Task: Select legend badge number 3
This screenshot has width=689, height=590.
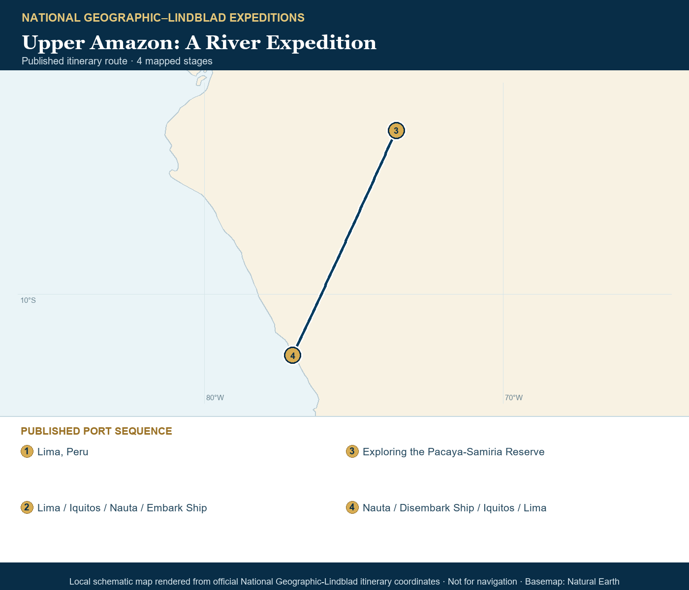Action: coord(352,451)
